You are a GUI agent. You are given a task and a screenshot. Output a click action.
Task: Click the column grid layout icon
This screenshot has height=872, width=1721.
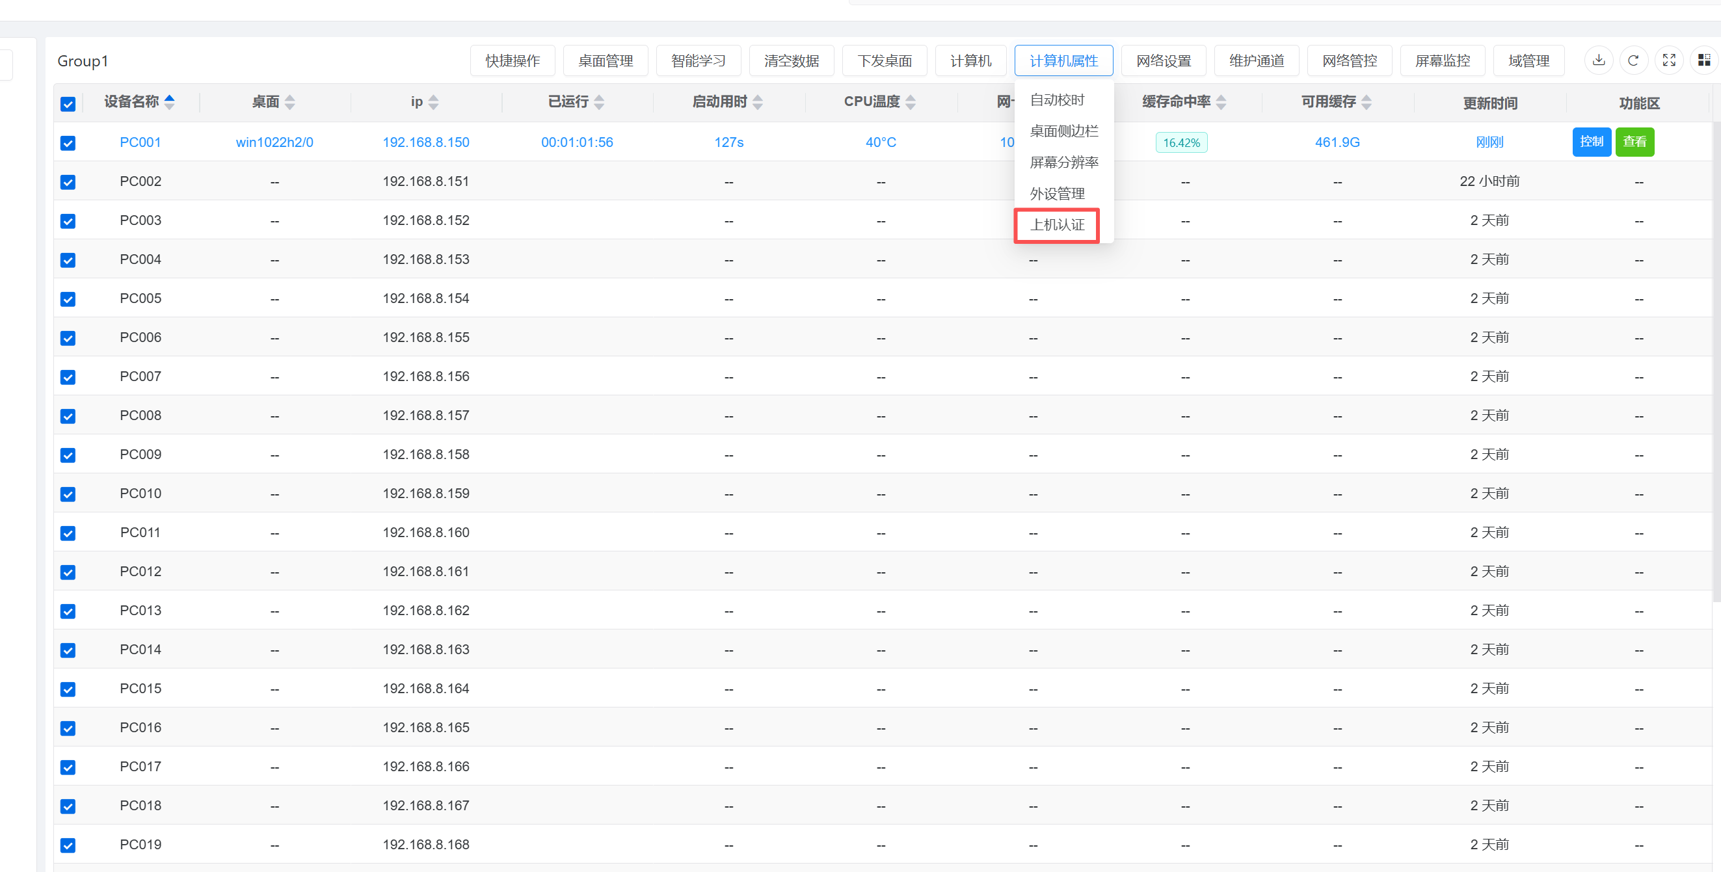tap(1703, 60)
